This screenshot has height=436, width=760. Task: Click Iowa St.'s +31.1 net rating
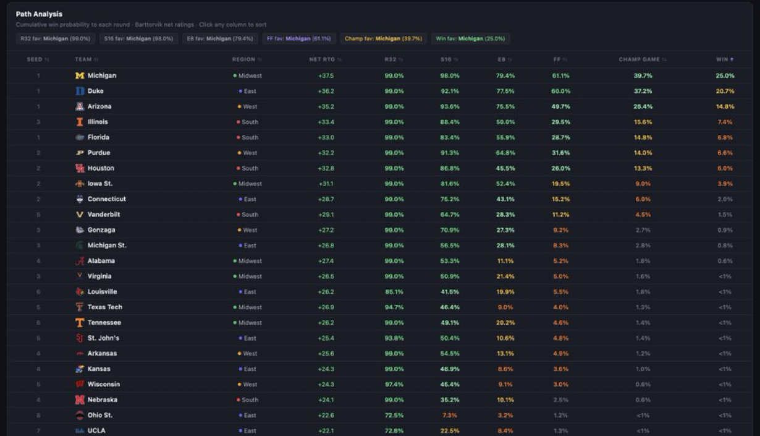tap(326, 184)
